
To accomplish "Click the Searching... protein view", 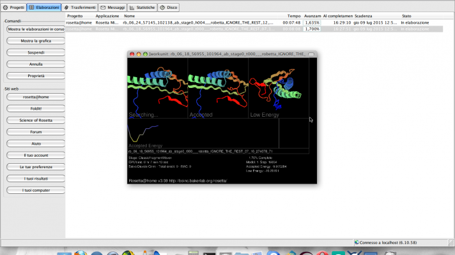I will (158, 88).
